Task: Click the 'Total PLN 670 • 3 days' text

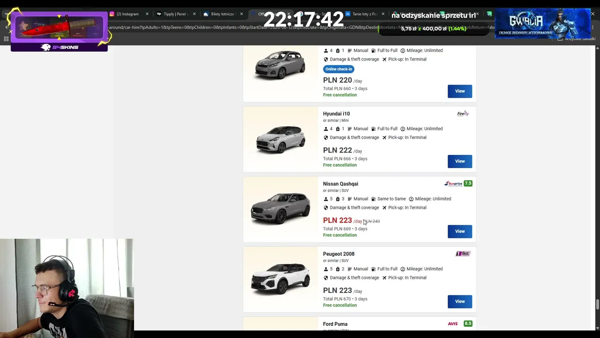Action: pyautogui.click(x=345, y=299)
